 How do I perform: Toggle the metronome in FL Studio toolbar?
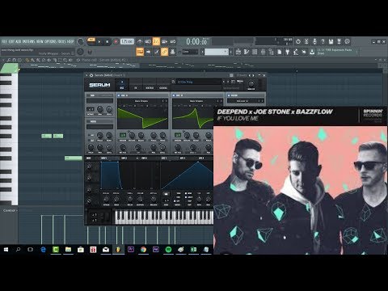(140, 41)
